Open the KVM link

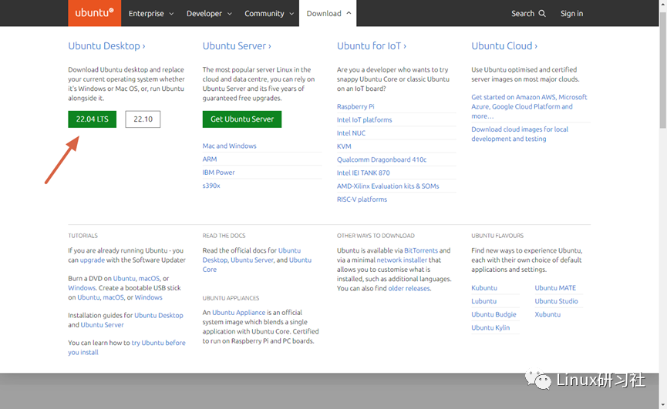tap(344, 146)
